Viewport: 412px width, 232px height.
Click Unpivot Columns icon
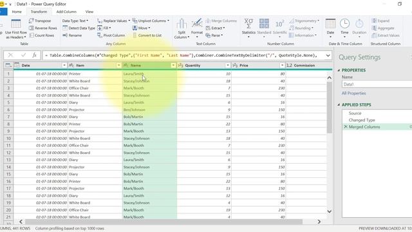click(x=135, y=21)
